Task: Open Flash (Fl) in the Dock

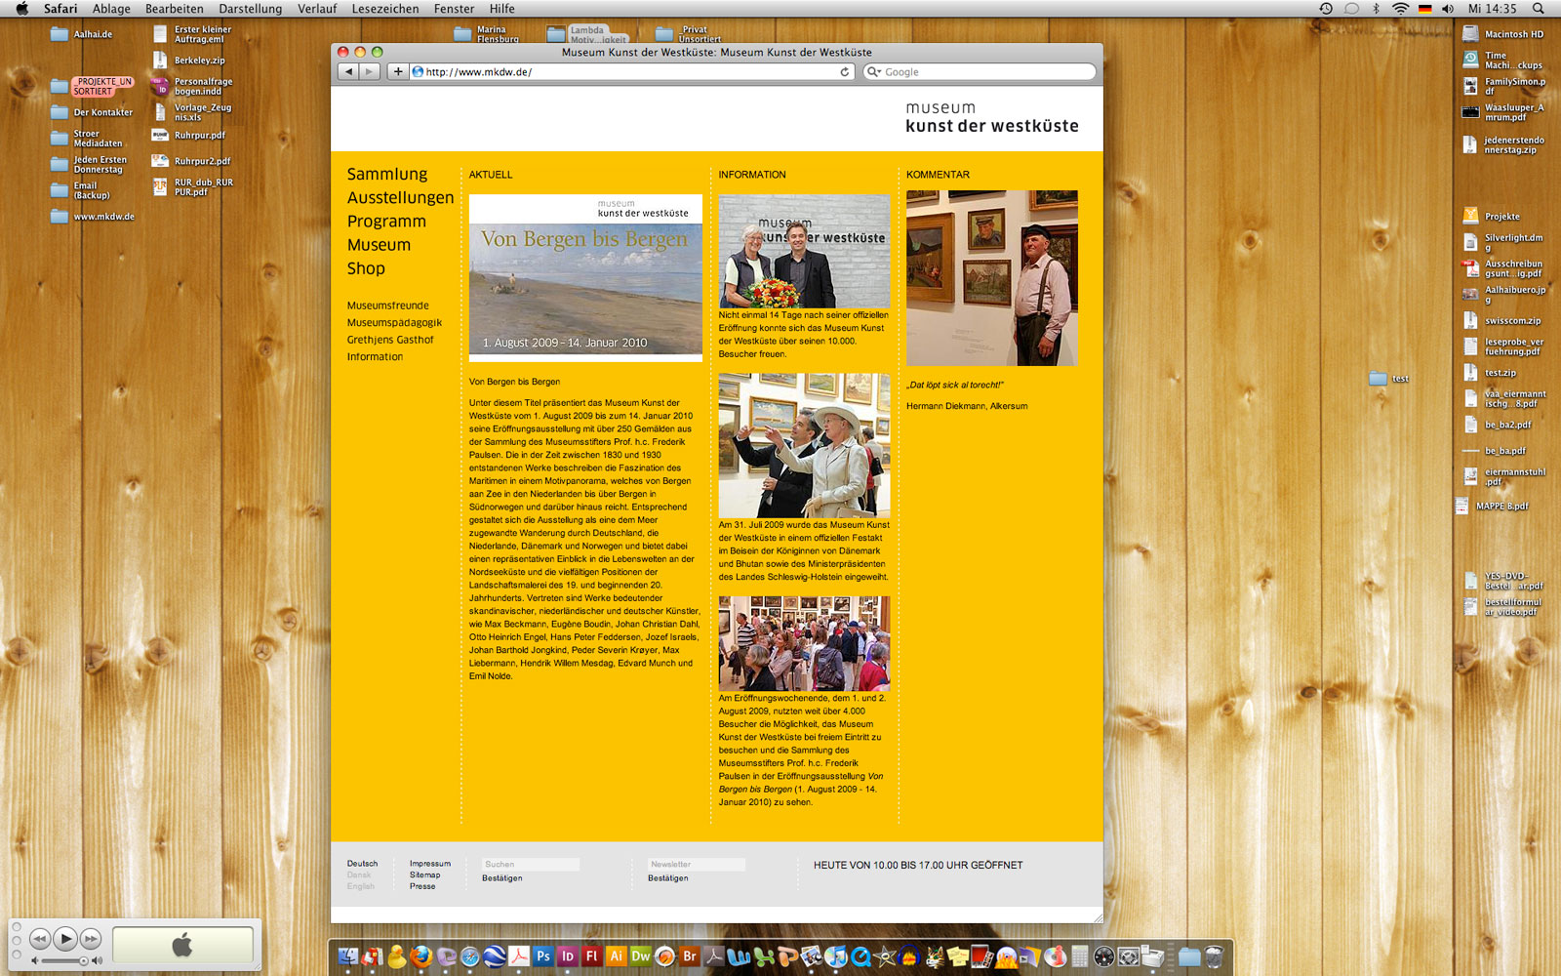Action: [x=592, y=956]
